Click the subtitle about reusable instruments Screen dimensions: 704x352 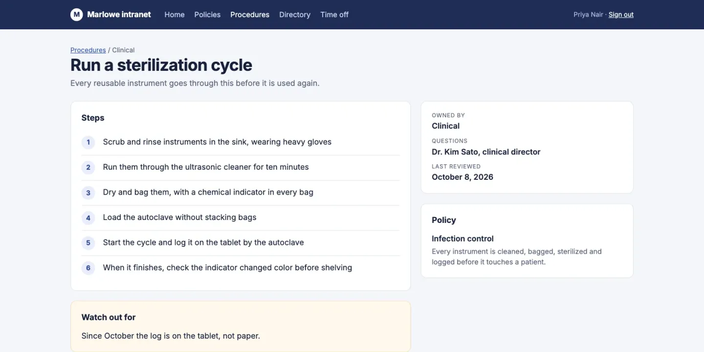195,83
